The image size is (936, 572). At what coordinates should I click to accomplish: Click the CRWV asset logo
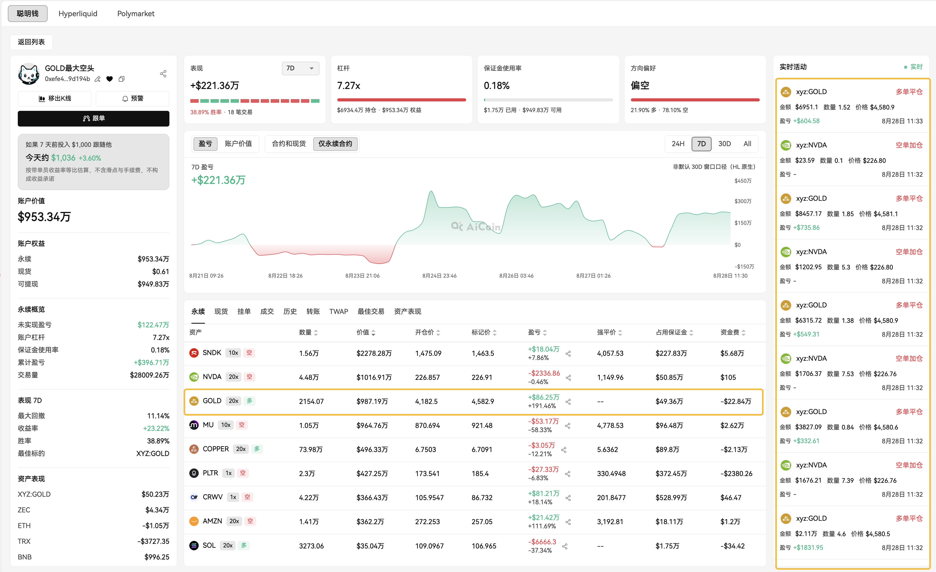coord(194,497)
